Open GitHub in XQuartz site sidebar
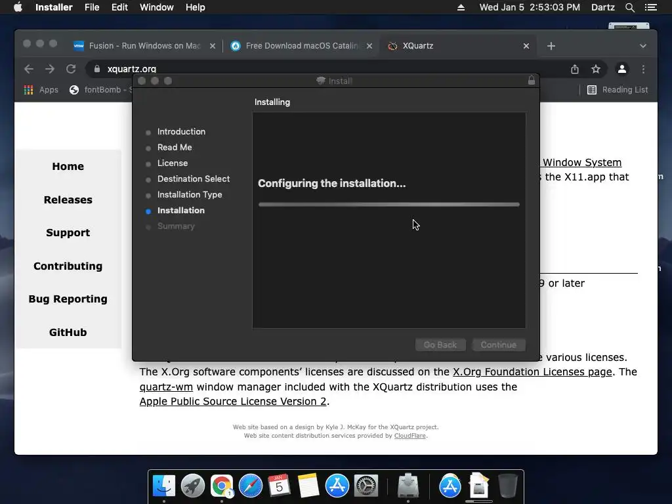Screen dimensions: 672x504 (68, 333)
